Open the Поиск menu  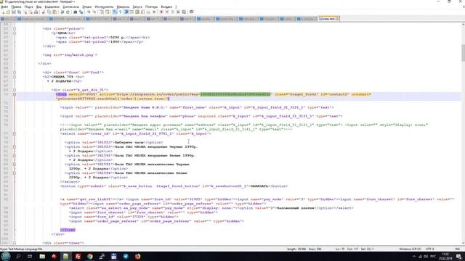click(29, 7)
